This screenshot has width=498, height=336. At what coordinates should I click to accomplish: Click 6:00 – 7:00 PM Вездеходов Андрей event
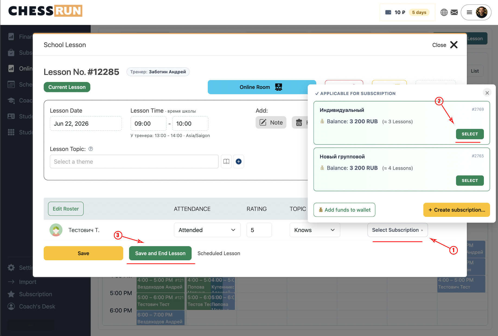(161, 318)
